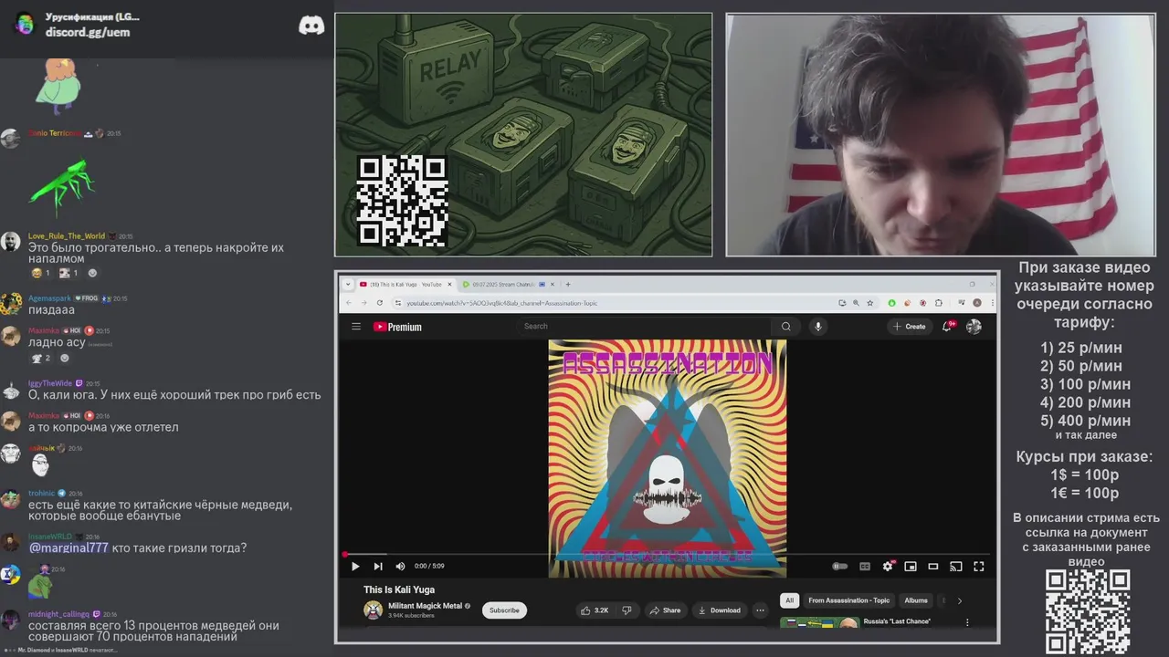Reload the YouTube page

(380, 303)
